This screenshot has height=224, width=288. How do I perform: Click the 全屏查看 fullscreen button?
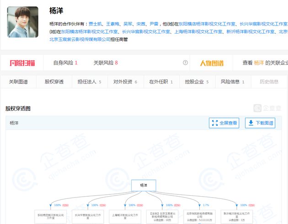(224, 123)
